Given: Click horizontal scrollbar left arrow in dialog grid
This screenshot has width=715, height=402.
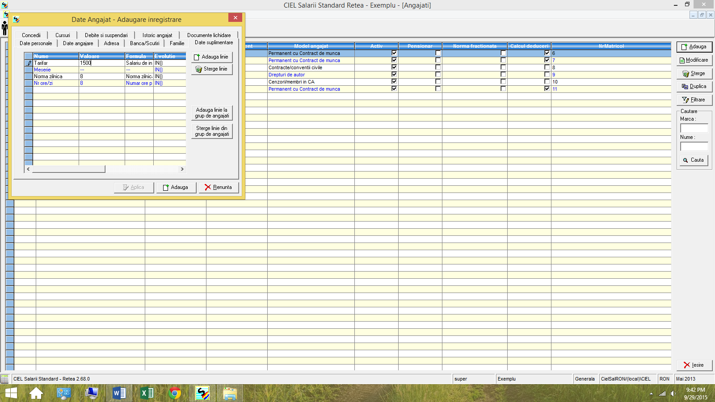Looking at the screenshot, I should pos(29,169).
